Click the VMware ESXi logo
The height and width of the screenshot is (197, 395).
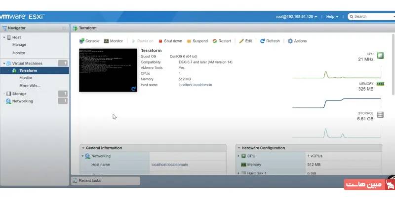pos(22,17)
